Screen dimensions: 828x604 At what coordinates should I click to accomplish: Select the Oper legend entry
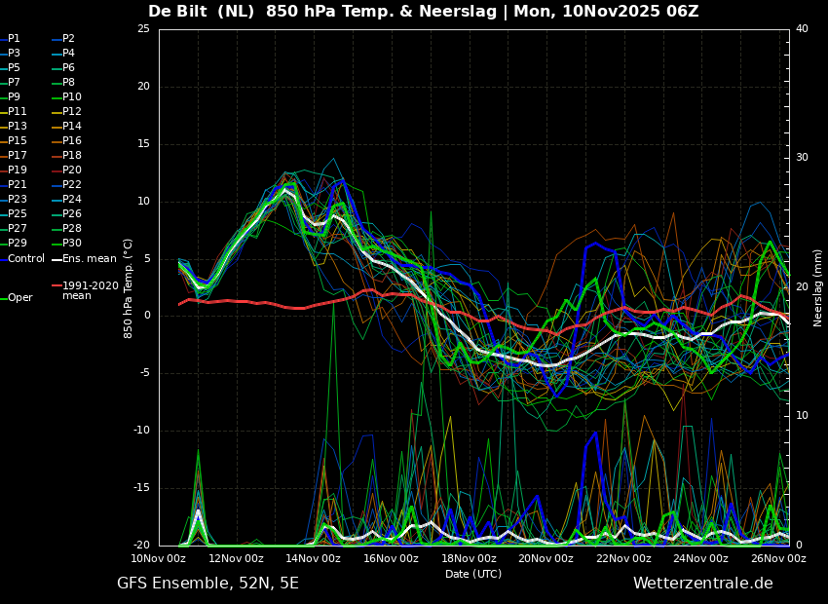[x=18, y=298]
